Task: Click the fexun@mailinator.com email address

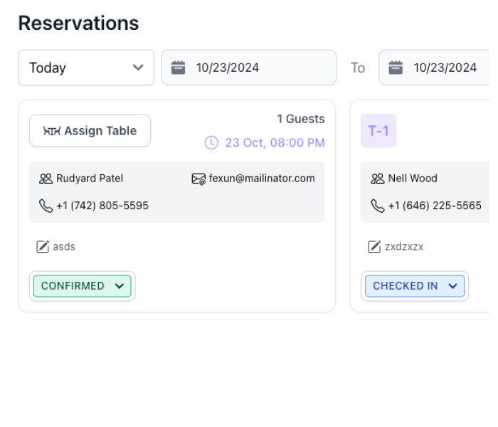Action: tap(262, 179)
